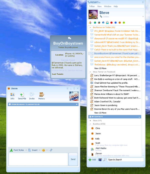The image size is (150, 174).
Task: Click the lime green connection orb
Action: click(124, 23)
